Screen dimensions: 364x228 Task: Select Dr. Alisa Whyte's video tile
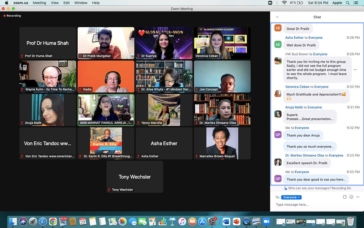[x=164, y=77]
